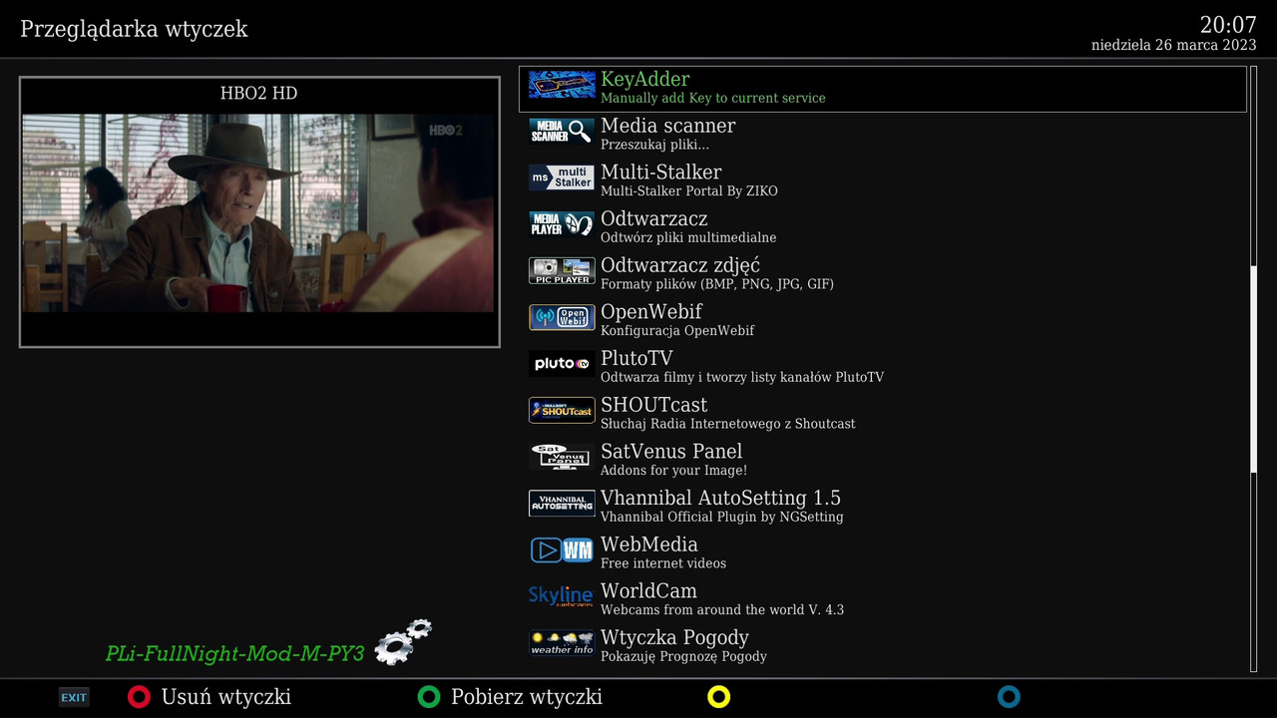Select the Odtwarzacz zdjęć entry title
Image resolution: width=1277 pixels, height=718 pixels.
point(680,265)
